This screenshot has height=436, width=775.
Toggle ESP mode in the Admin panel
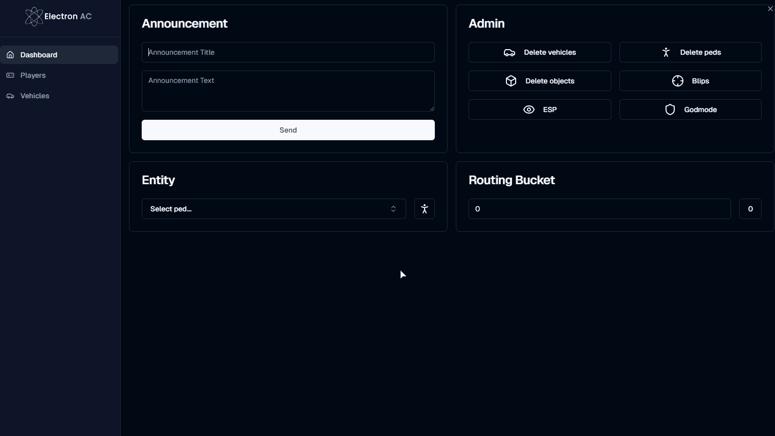click(539, 110)
